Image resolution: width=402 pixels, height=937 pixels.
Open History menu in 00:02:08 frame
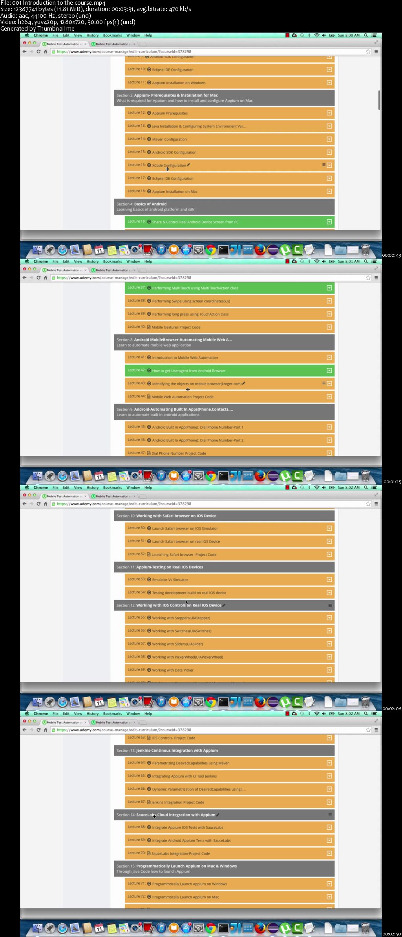click(92, 488)
